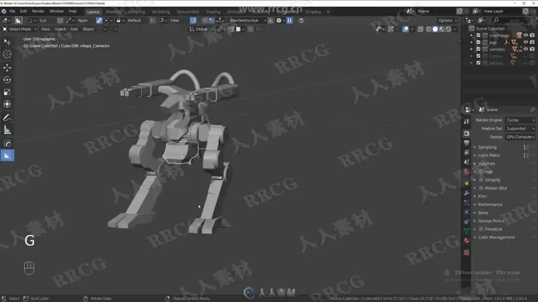Enable the Simplify checkbox

click(481, 180)
